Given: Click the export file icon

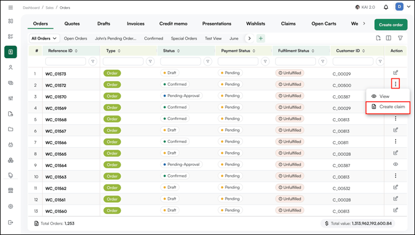Looking at the screenshot, I should [378, 38].
